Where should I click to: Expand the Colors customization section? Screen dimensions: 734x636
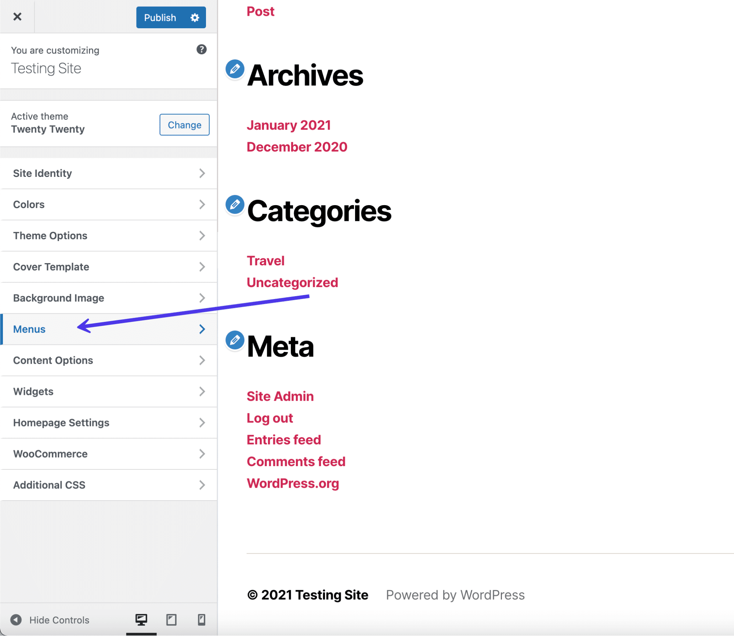pos(109,204)
